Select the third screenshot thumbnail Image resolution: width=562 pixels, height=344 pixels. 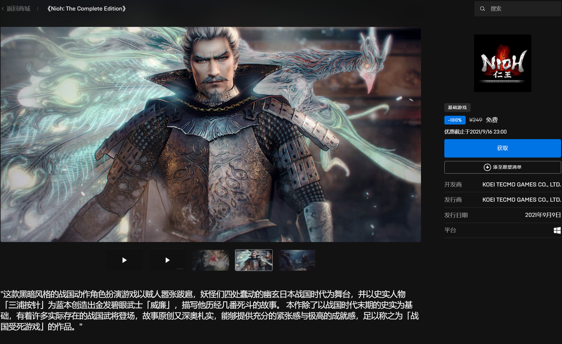click(211, 260)
